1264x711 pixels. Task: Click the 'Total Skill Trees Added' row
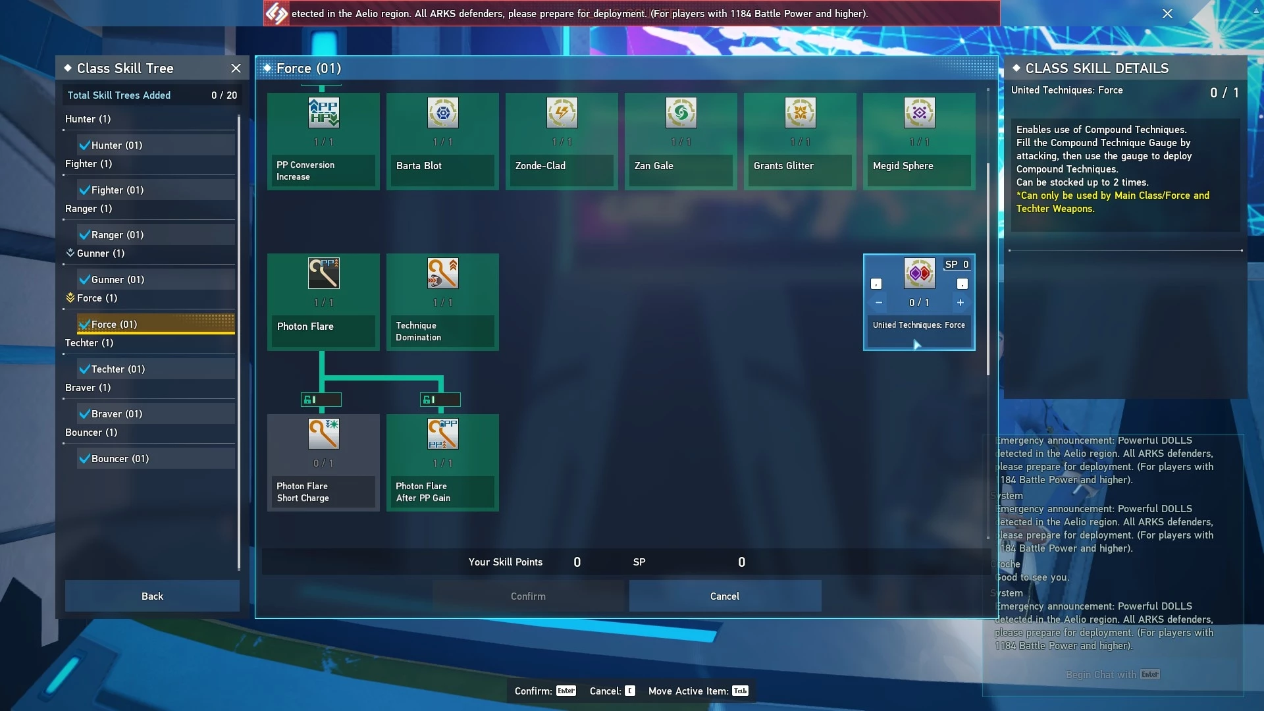(152, 95)
